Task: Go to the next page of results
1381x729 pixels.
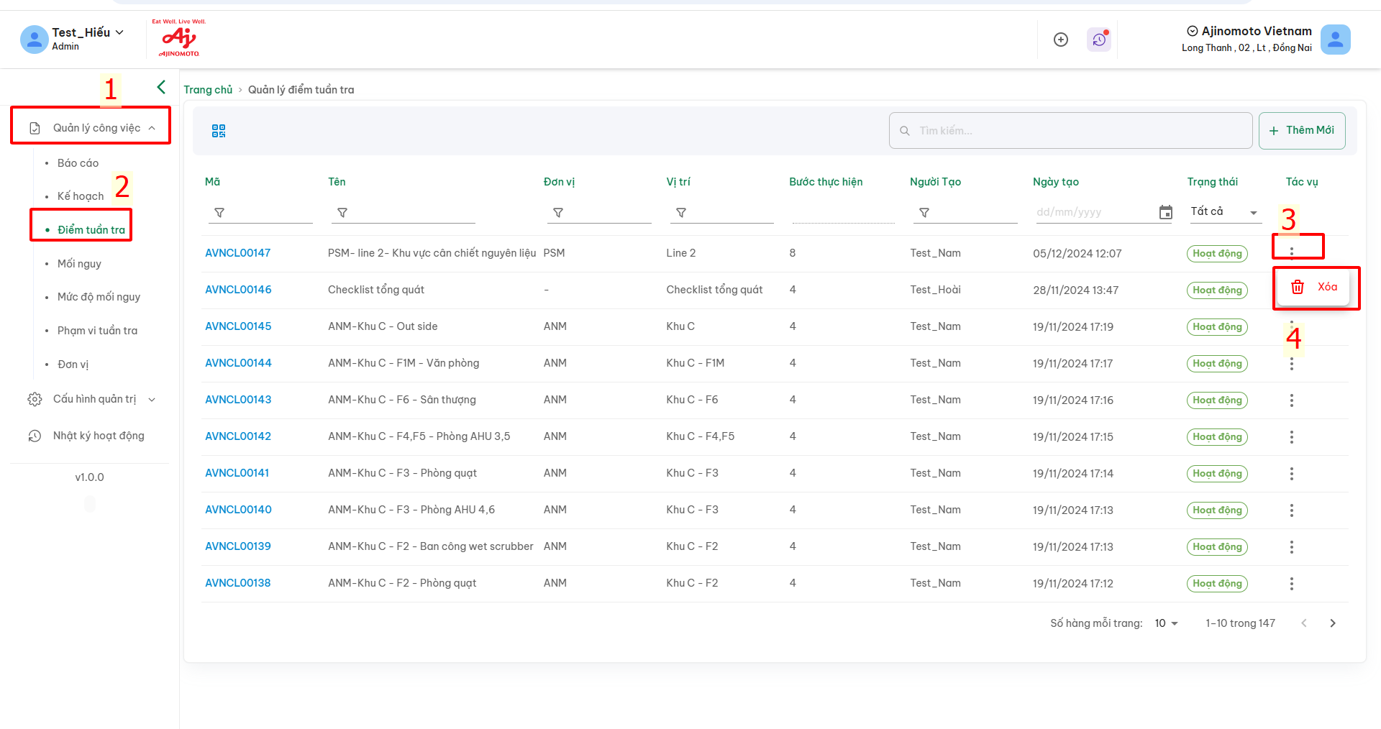Action: click(1333, 623)
